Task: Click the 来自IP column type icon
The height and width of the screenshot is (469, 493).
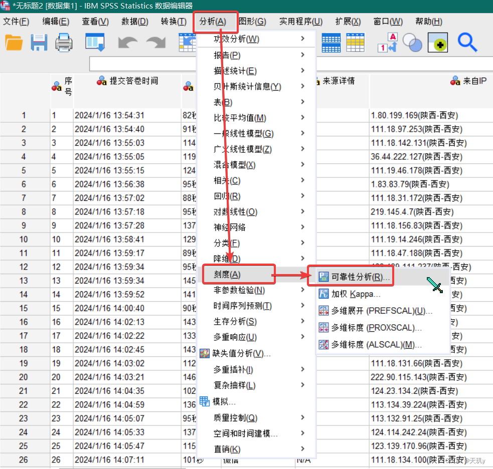Action: (455, 81)
